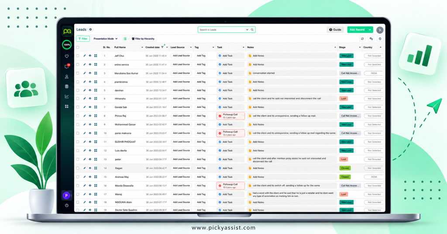Click the refresh icon above the table
This screenshot has width=447, height=234.
click(362, 39)
